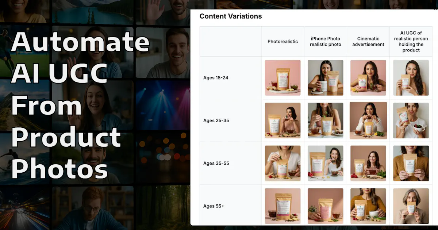Click the iPhone Photo realistic photo header

click(326, 42)
